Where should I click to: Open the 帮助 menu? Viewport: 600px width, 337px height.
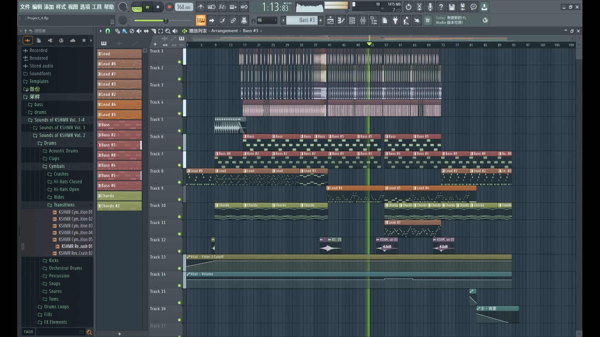[109, 7]
